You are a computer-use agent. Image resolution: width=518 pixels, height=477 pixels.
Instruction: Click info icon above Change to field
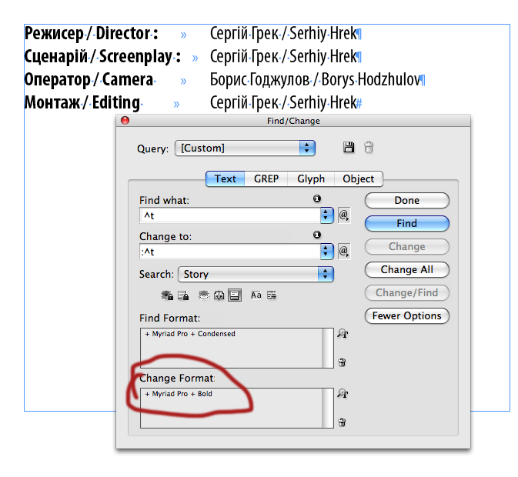click(x=317, y=235)
